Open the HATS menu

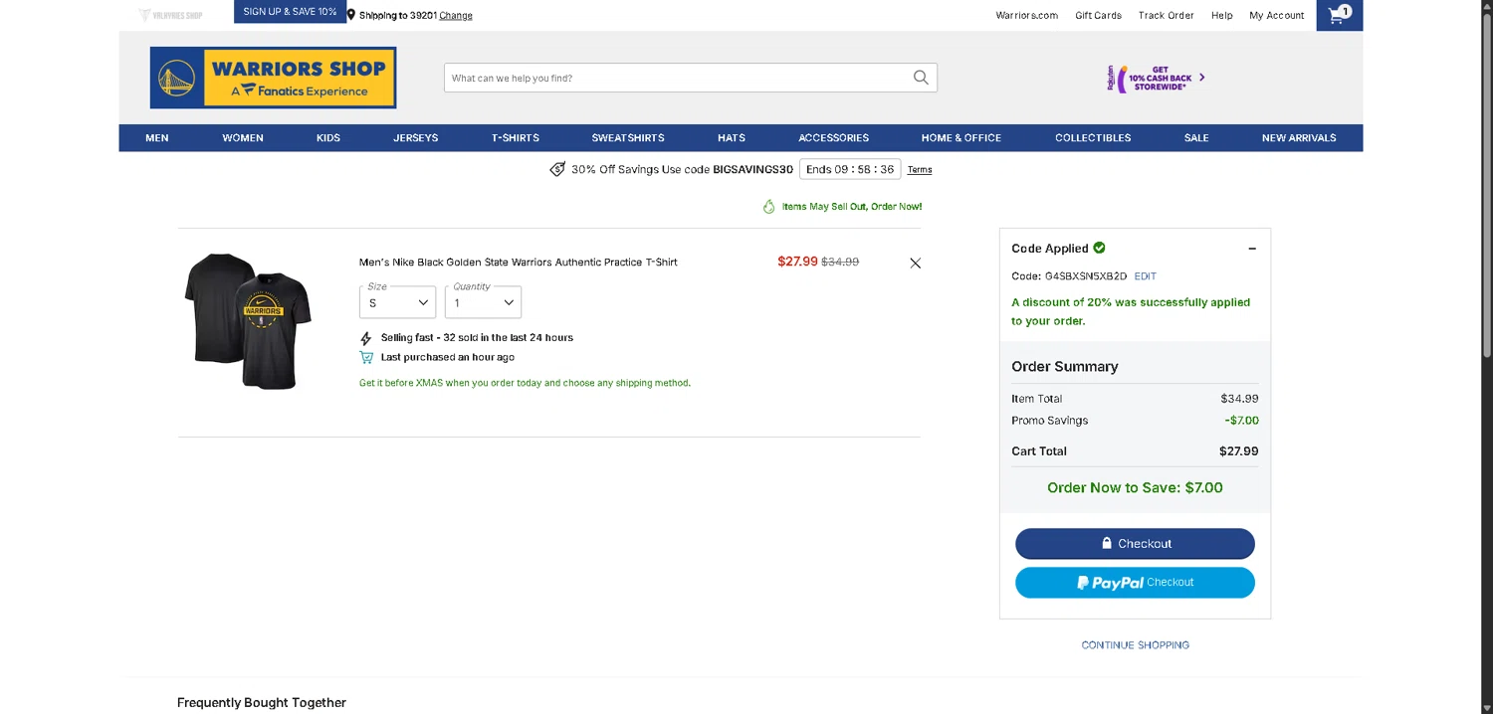(x=732, y=138)
